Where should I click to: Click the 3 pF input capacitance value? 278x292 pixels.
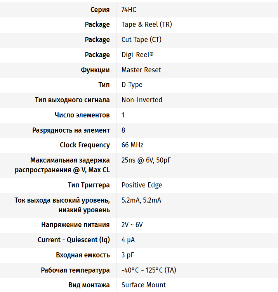point(127,255)
